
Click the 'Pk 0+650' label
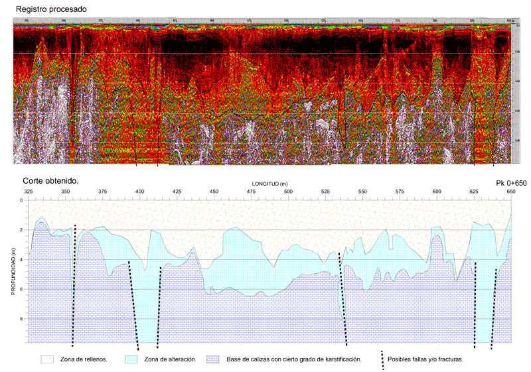coord(511,183)
